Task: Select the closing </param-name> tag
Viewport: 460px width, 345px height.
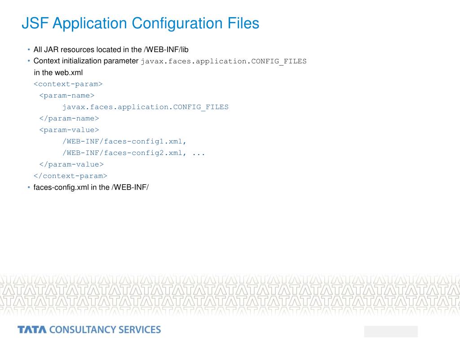Action: pyautogui.click(x=69, y=119)
